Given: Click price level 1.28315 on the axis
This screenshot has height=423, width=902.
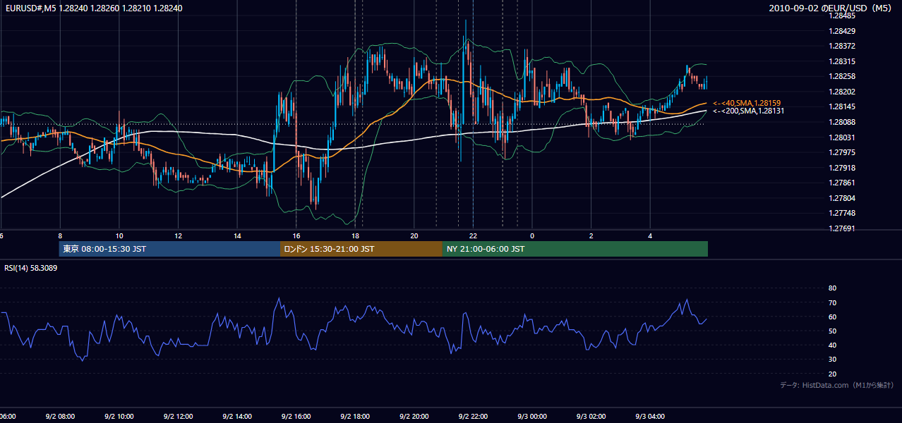Looking at the screenshot, I should [841, 61].
